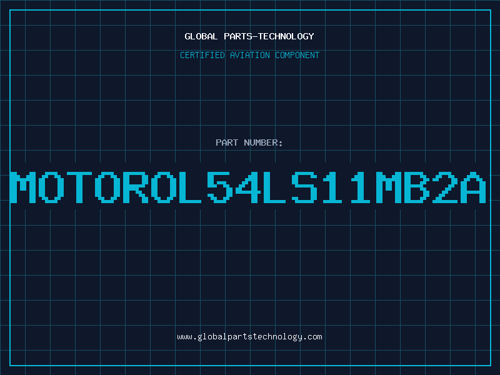Select the CERTIFIED AVIATION COMPONENT subtitle
The width and height of the screenshot is (500, 375).
coord(249,55)
